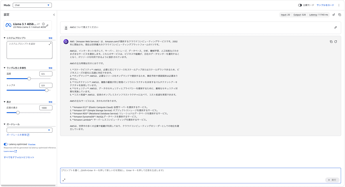Copy the whole conversation via the top copy icon
The image size is (345, 187).
pos(340,15)
